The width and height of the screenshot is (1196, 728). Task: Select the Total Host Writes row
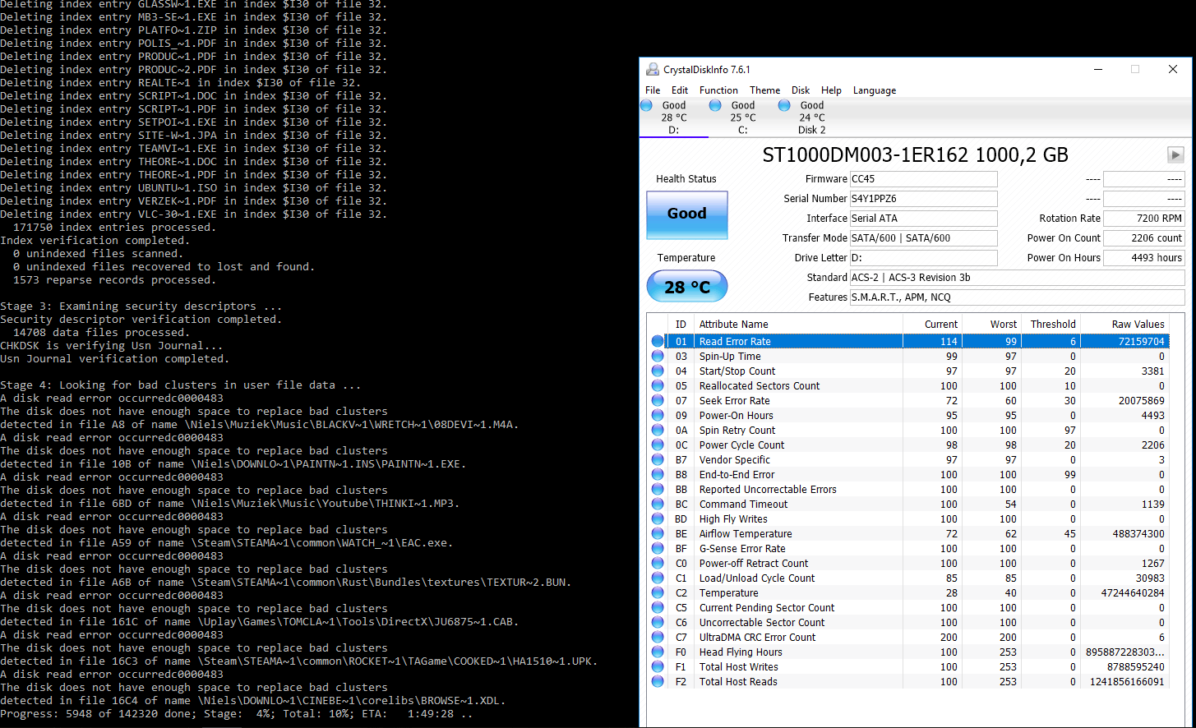908,666
